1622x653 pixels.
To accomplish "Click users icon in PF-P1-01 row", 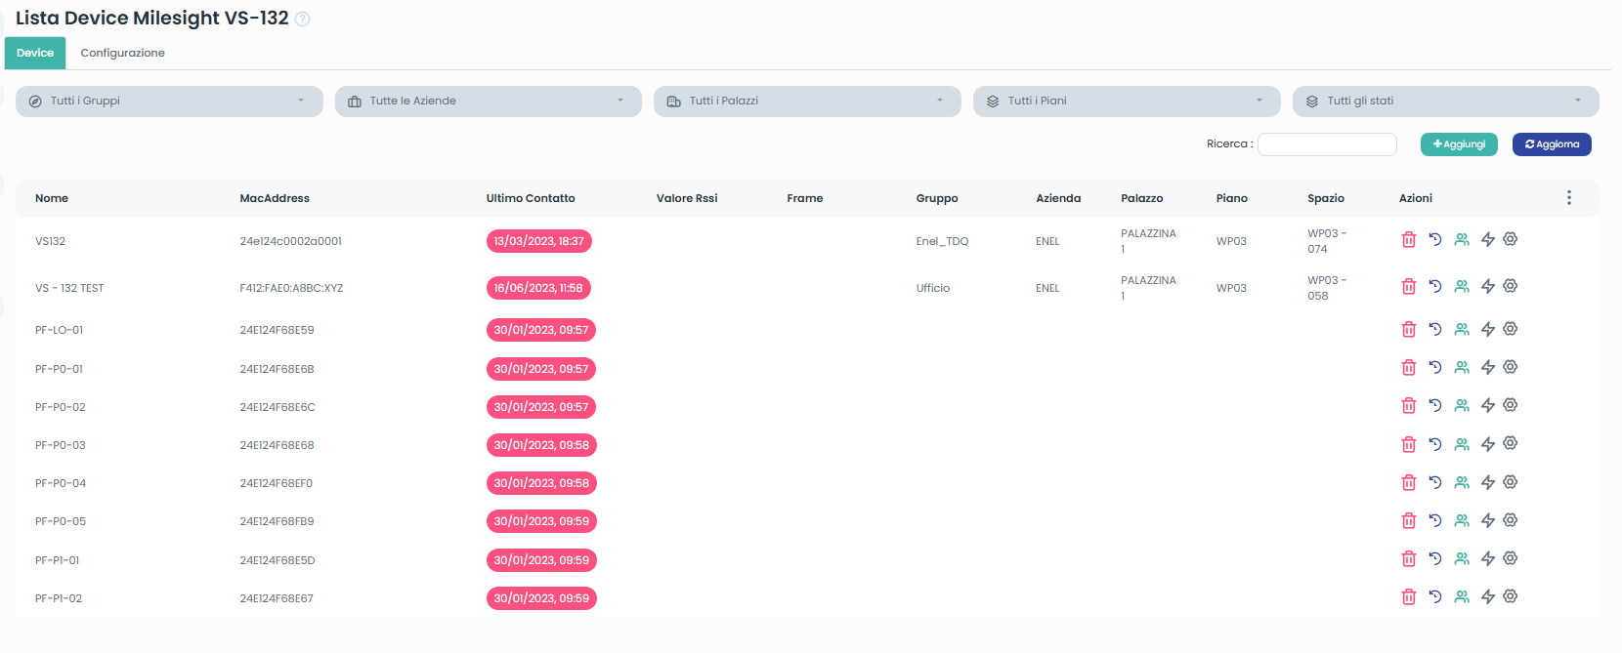I will click(x=1461, y=559).
